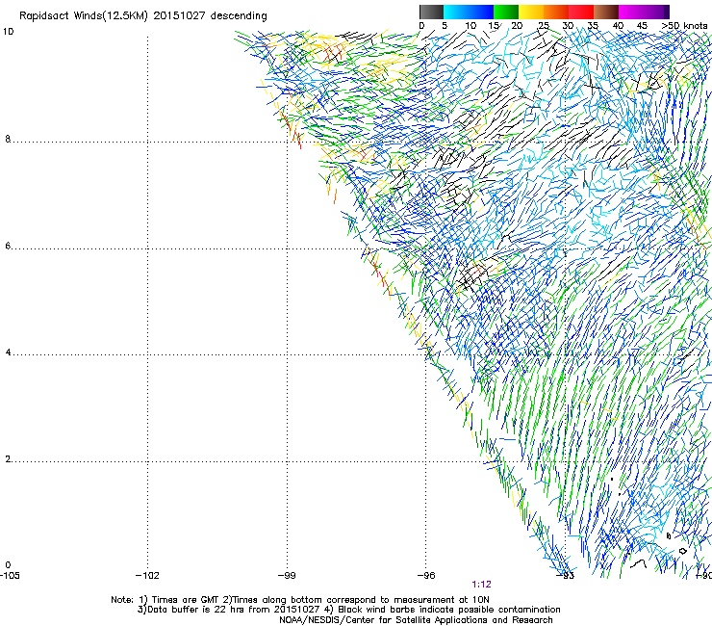Click the longitude label -105
Viewport: 712px width, 626px height.
10,576
